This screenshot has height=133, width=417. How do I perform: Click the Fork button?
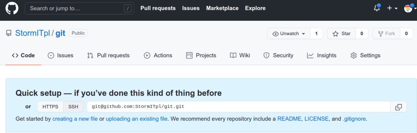click(x=386, y=33)
